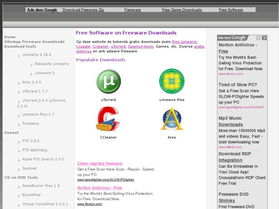Click uTorrent caption under green icon
This screenshot has width=279, height=209.
[109, 100]
